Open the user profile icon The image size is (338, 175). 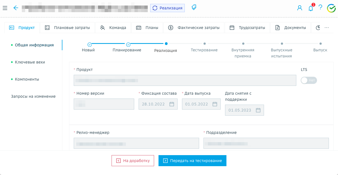click(300, 8)
